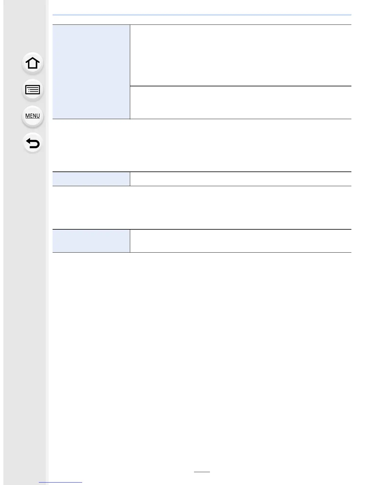Follow the underlined link in the footer corner
Viewport: 374px width, 485px height.
61,482
